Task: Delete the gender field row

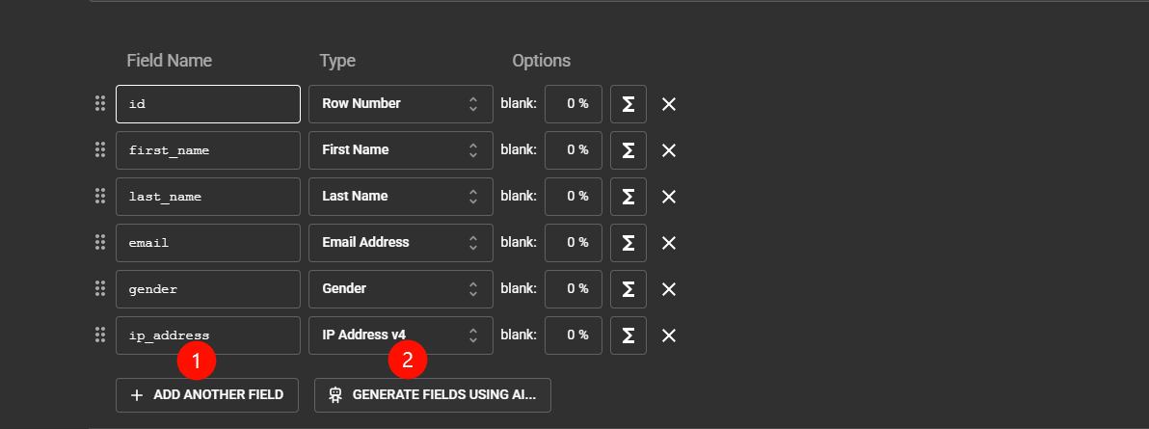Action: pos(668,289)
